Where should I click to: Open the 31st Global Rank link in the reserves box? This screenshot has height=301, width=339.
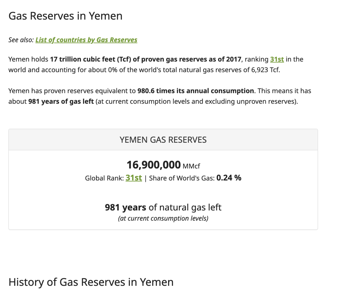[134, 178]
